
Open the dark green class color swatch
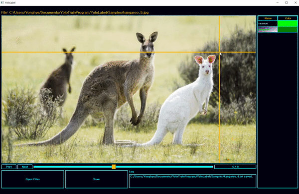pos(288,29)
